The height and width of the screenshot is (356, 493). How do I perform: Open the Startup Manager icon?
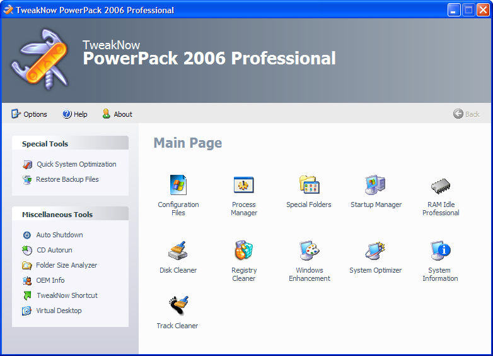tap(375, 185)
